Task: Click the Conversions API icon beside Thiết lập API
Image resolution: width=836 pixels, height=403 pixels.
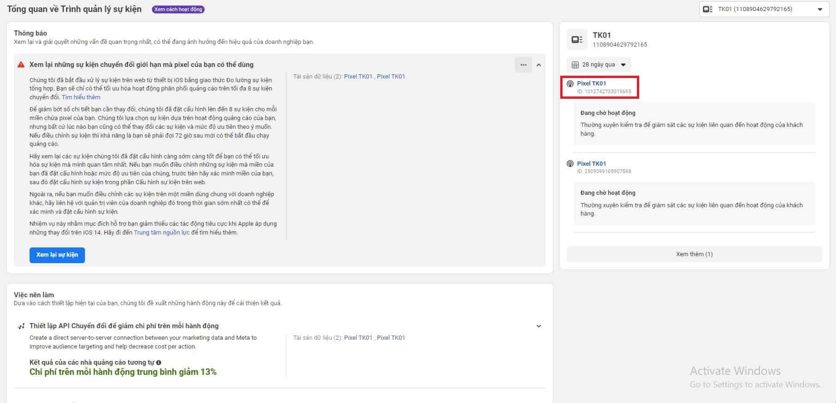Action: pos(21,326)
